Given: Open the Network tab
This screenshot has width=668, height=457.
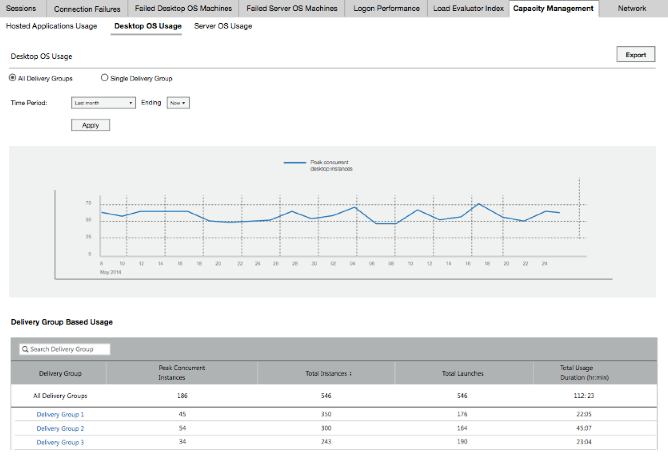Looking at the screenshot, I should tap(632, 9).
